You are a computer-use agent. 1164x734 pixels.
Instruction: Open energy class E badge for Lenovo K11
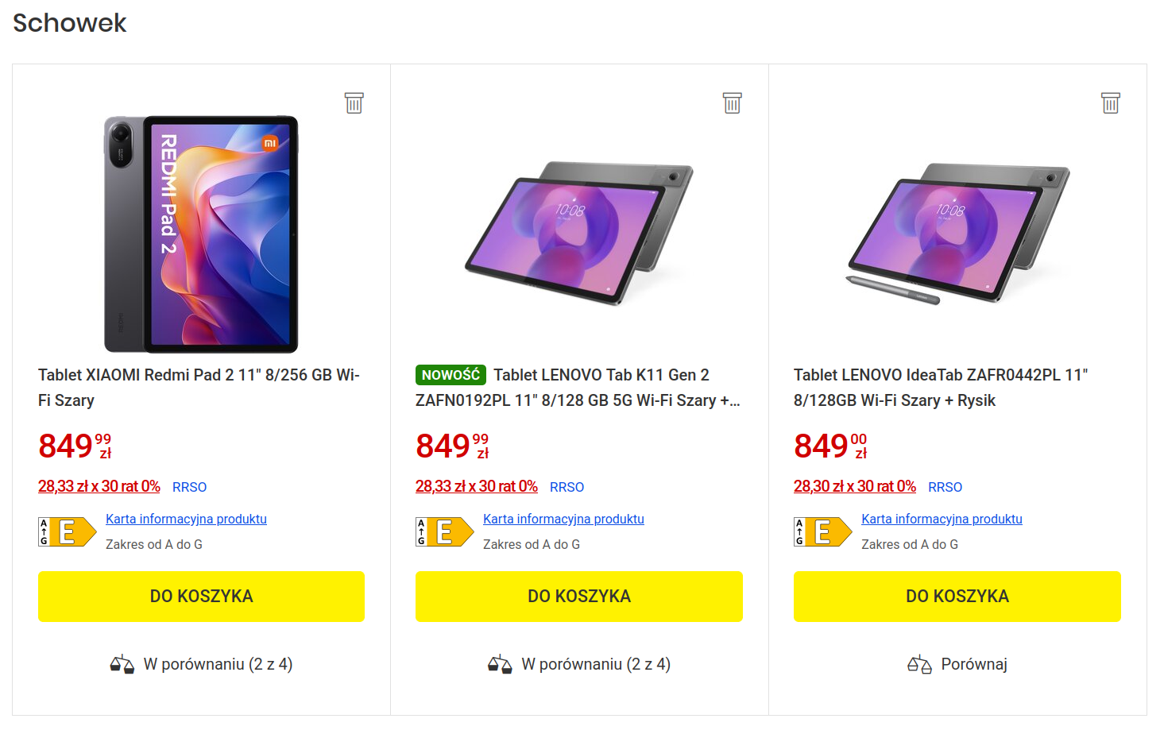tap(444, 531)
